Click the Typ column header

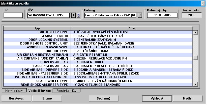click(37, 28)
